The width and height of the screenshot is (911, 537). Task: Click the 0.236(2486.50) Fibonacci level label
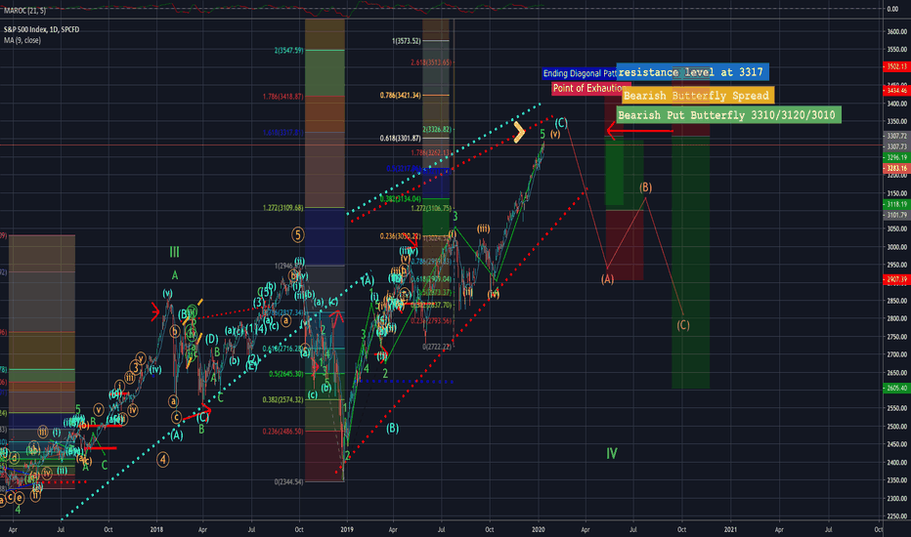(x=282, y=432)
